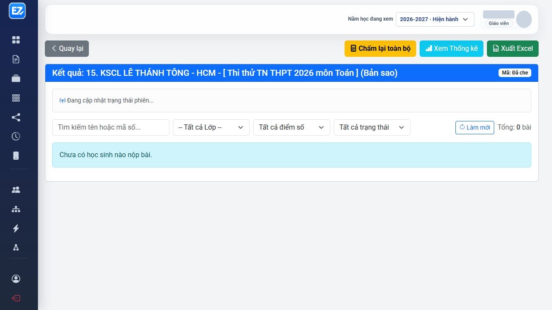This screenshot has width=552, height=310.
Task: Open the clock history sidebar icon
Action: (x=16, y=136)
